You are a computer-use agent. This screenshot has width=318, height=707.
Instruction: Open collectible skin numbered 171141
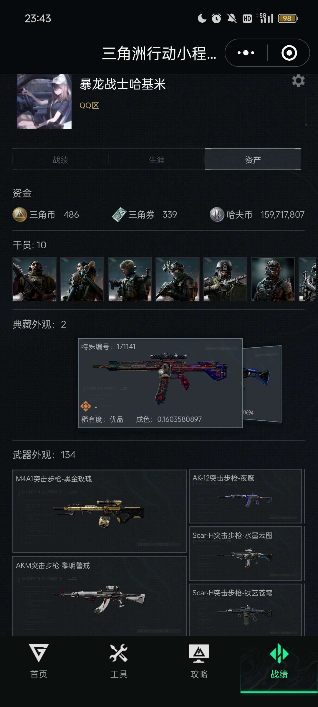[160, 383]
